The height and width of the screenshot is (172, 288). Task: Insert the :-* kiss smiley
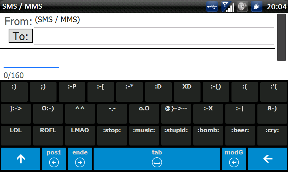tap(130, 92)
